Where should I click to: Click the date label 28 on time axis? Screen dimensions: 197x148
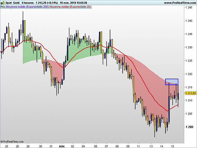(28, 146)
